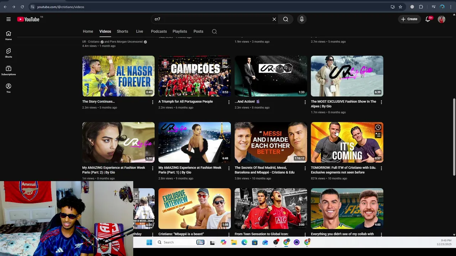Open the Chrome profile avatar
This screenshot has height=256, width=456.
tap(442, 7)
